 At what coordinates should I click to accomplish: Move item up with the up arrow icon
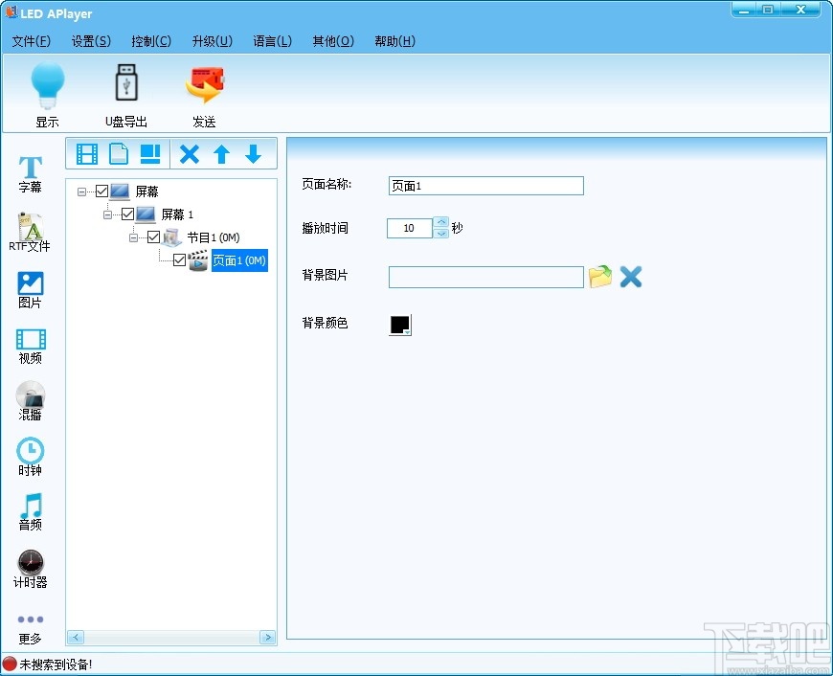(221, 153)
